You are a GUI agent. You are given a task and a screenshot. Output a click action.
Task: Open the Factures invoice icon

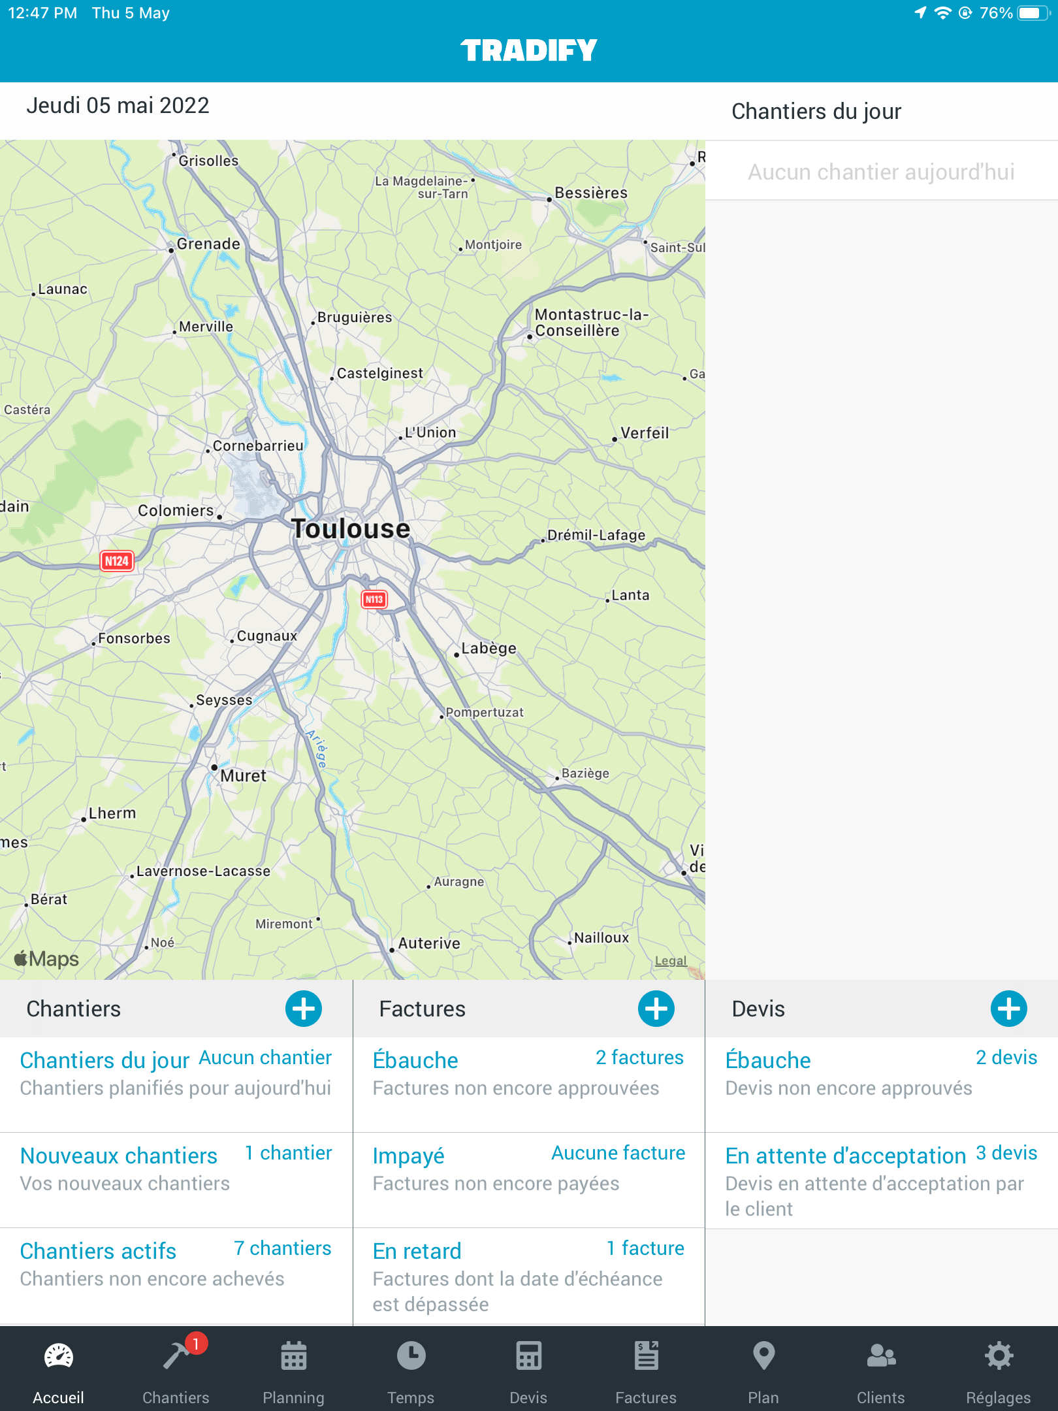646,1356
